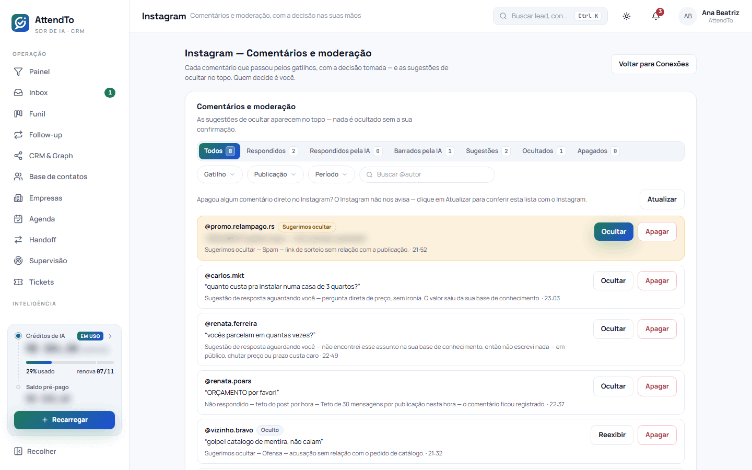
Task: Open Follow-up via its repeat icon
Action: (x=18, y=135)
